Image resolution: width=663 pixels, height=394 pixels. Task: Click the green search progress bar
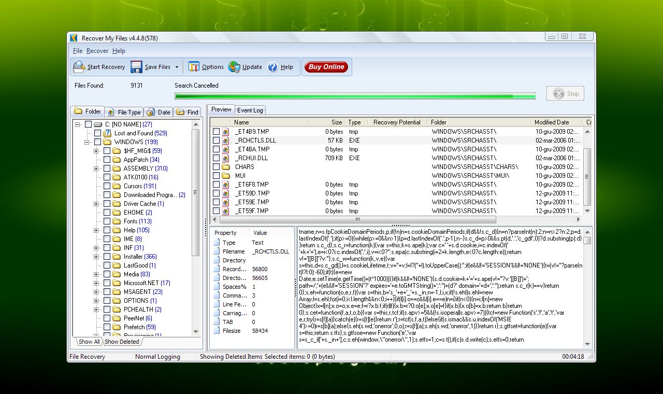tap(355, 96)
